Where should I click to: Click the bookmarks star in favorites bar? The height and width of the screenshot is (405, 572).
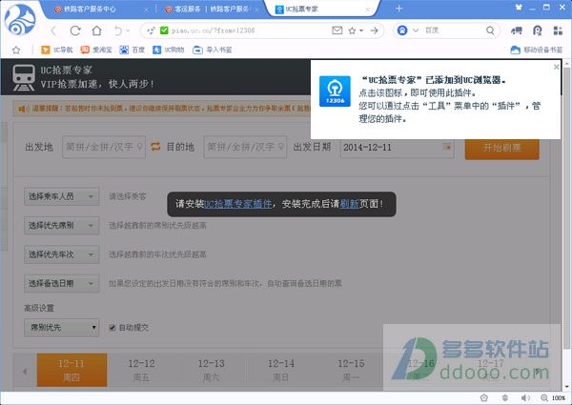(16, 50)
